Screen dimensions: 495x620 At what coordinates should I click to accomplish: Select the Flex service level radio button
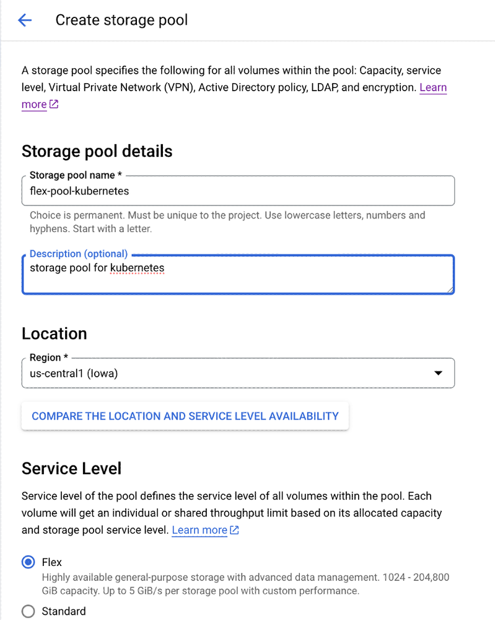tap(28, 562)
